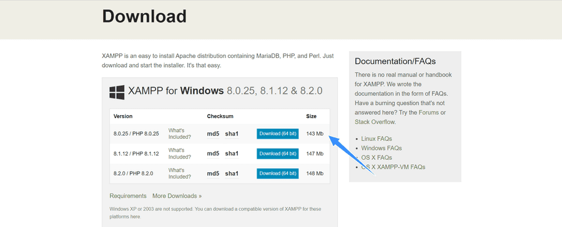This screenshot has width=562, height=227.
Task: Click the XAMPP for Windows heading
Action: tap(225, 91)
